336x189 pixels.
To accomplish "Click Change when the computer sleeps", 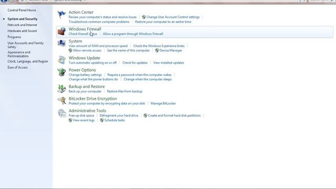I will (x=148, y=79).
